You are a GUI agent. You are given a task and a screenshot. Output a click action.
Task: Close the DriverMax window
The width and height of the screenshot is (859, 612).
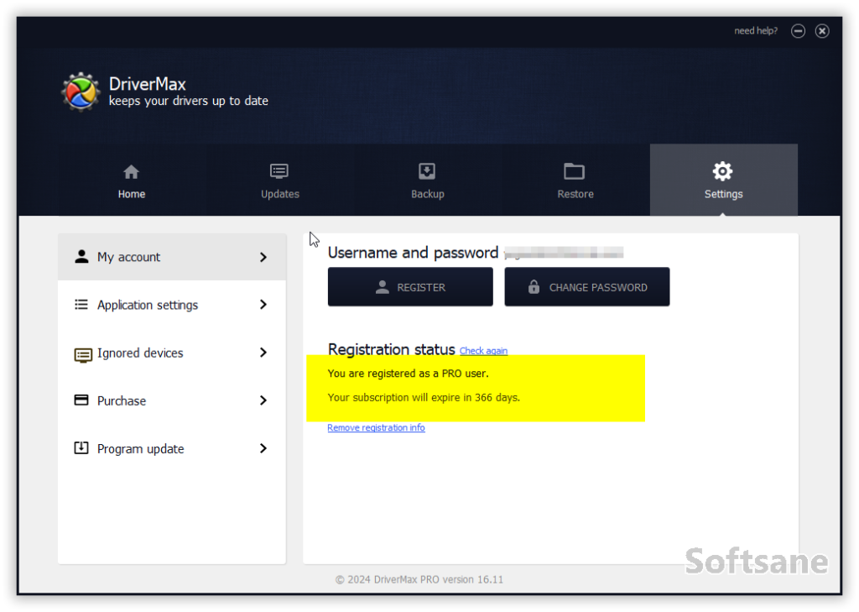tap(822, 31)
